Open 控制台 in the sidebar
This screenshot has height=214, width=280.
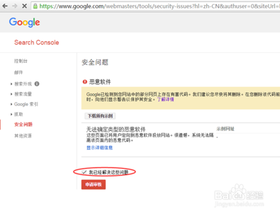click(21, 61)
